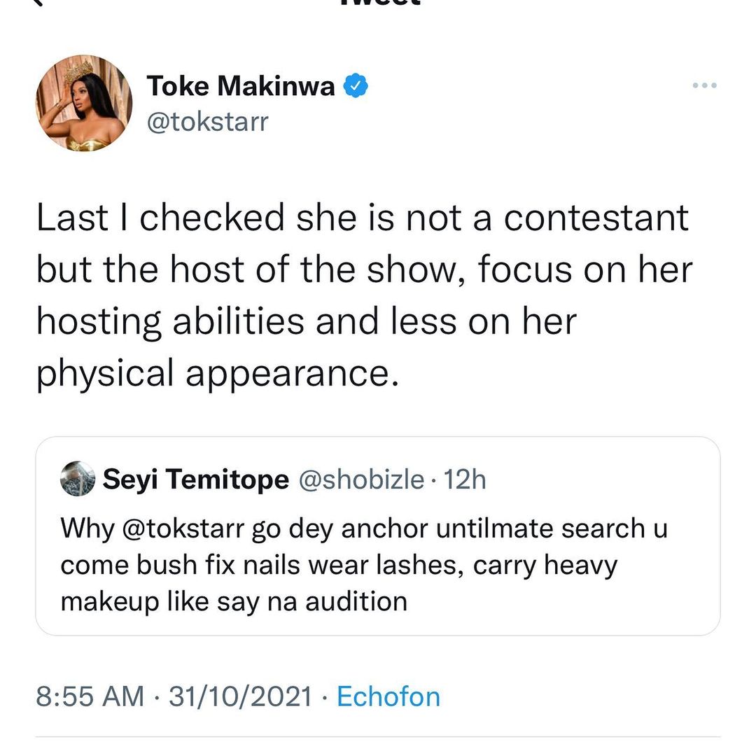Image resolution: width=756 pixels, height=756 pixels.
Task: Click the @shobizle handle
Action: [x=361, y=479]
